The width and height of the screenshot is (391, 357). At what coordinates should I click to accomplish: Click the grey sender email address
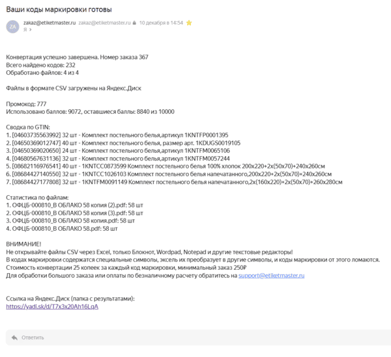(104, 23)
